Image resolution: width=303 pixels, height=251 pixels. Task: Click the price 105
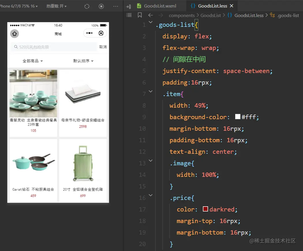click(33, 131)
